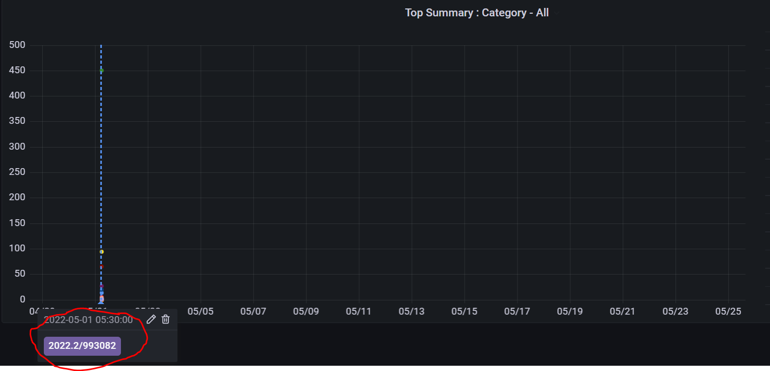Click the purple tag pill to filter annotations
The image size is (770, 371).
(x=82, y=346)
